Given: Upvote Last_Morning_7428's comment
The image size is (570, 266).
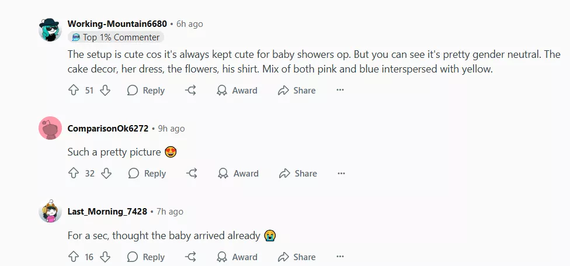Looking at the screenshot, I should [x=74, y=257].
